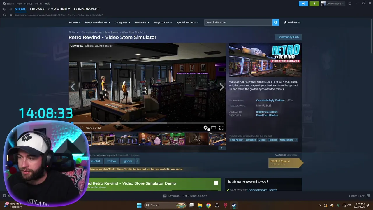373x210 pixels.
Task: Launch Google Chrome from the taskbar
Action: [208, 205]
